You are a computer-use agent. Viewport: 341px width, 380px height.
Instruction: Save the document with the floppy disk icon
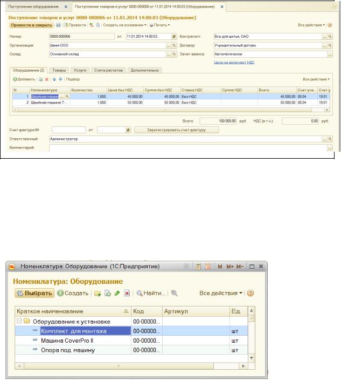pyautogui.click(x=58, y=25)
